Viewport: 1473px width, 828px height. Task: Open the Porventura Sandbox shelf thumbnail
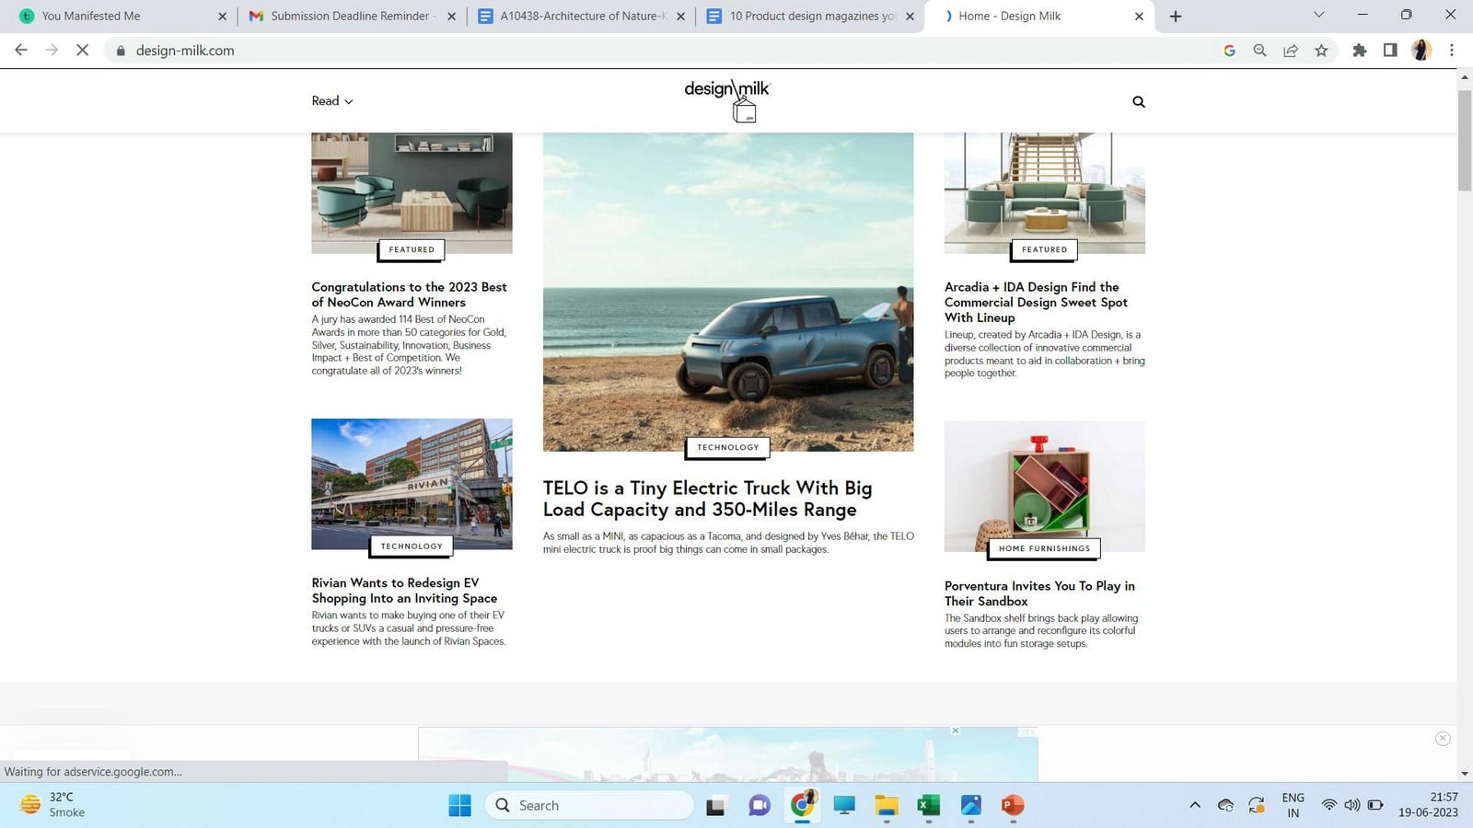pos(1045,487)
